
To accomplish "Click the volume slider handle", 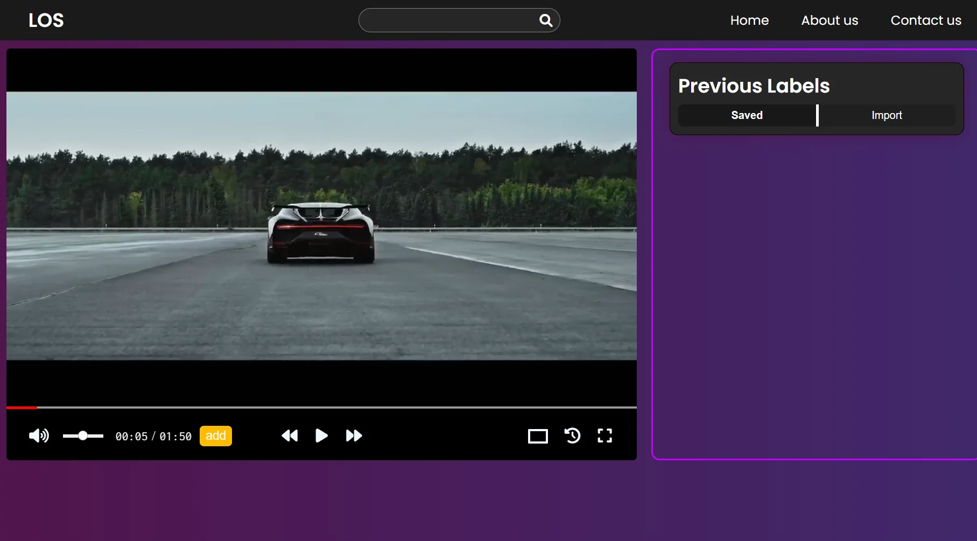I will point(83,435).
